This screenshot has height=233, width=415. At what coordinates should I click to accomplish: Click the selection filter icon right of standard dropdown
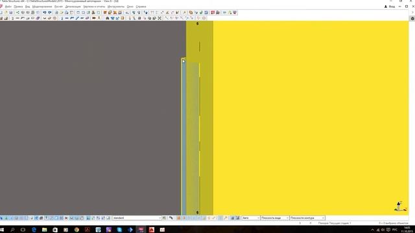[165, 218]
